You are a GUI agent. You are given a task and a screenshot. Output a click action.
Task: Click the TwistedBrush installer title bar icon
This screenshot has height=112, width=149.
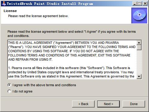click(4, 4)
